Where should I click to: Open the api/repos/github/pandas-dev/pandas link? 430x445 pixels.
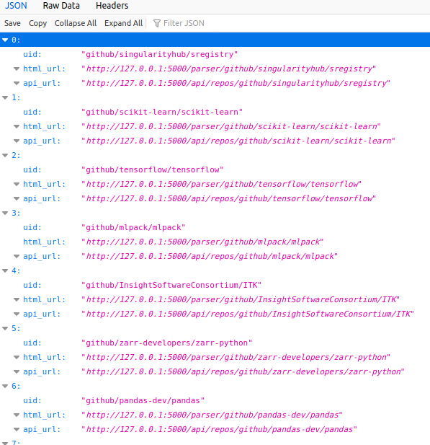220,429
